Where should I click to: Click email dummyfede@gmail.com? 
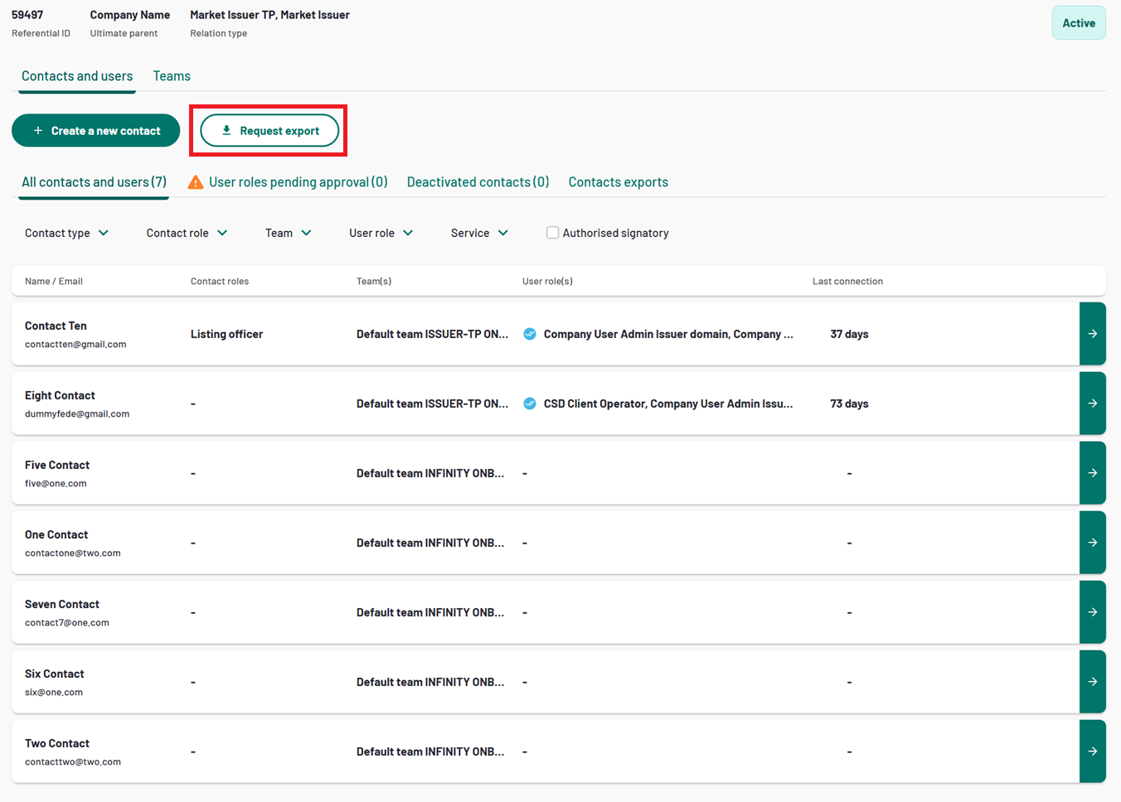click(77, 414)
